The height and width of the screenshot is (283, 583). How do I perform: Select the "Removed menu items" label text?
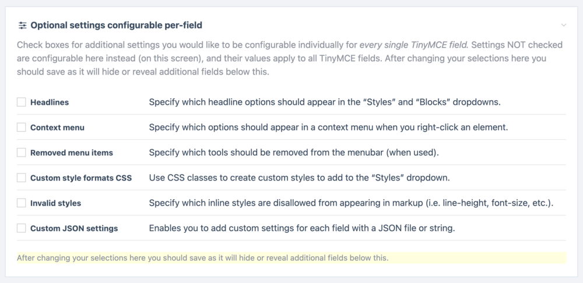72,153
